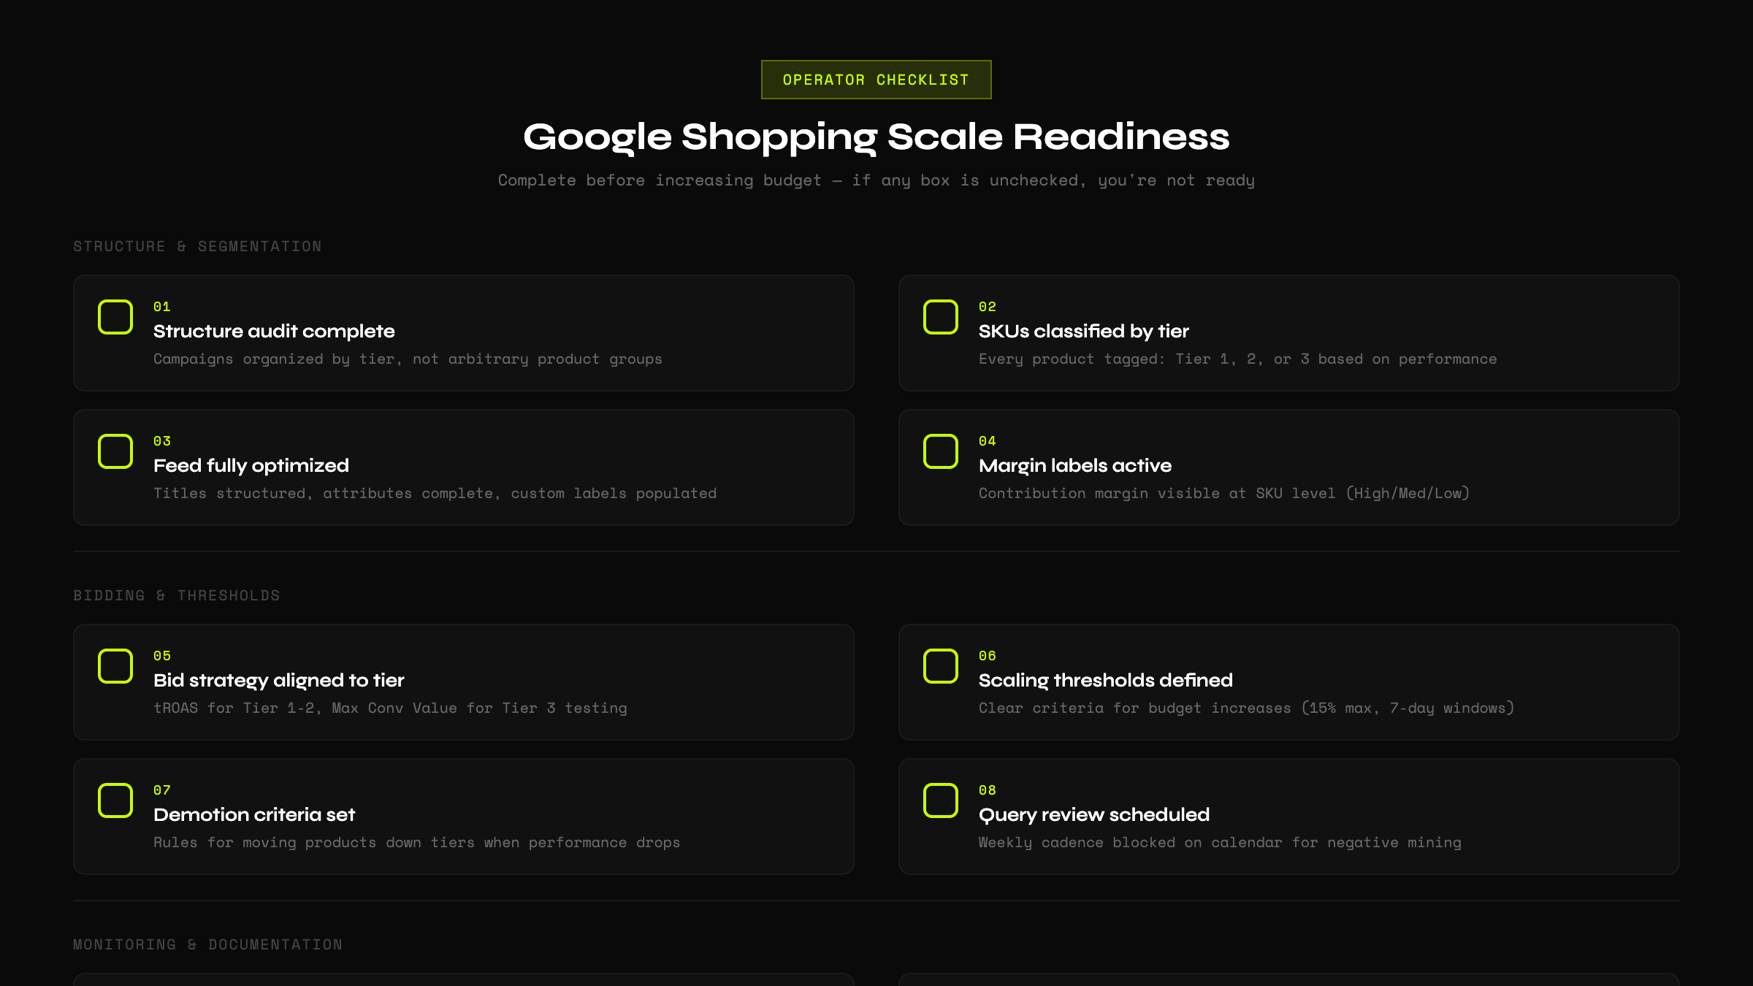Click the "Google Shopping Scale Readiness" title
This screenshot has width=1753, height=986.
(x=876, y=137)
